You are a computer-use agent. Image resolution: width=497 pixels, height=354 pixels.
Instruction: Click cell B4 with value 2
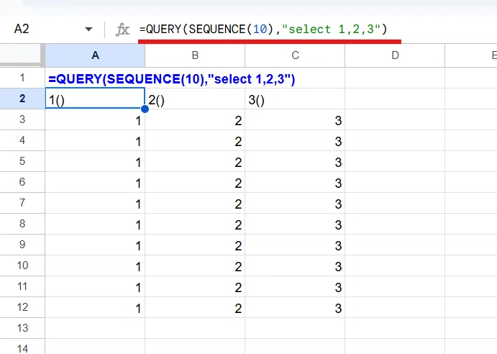pos(195,140)
